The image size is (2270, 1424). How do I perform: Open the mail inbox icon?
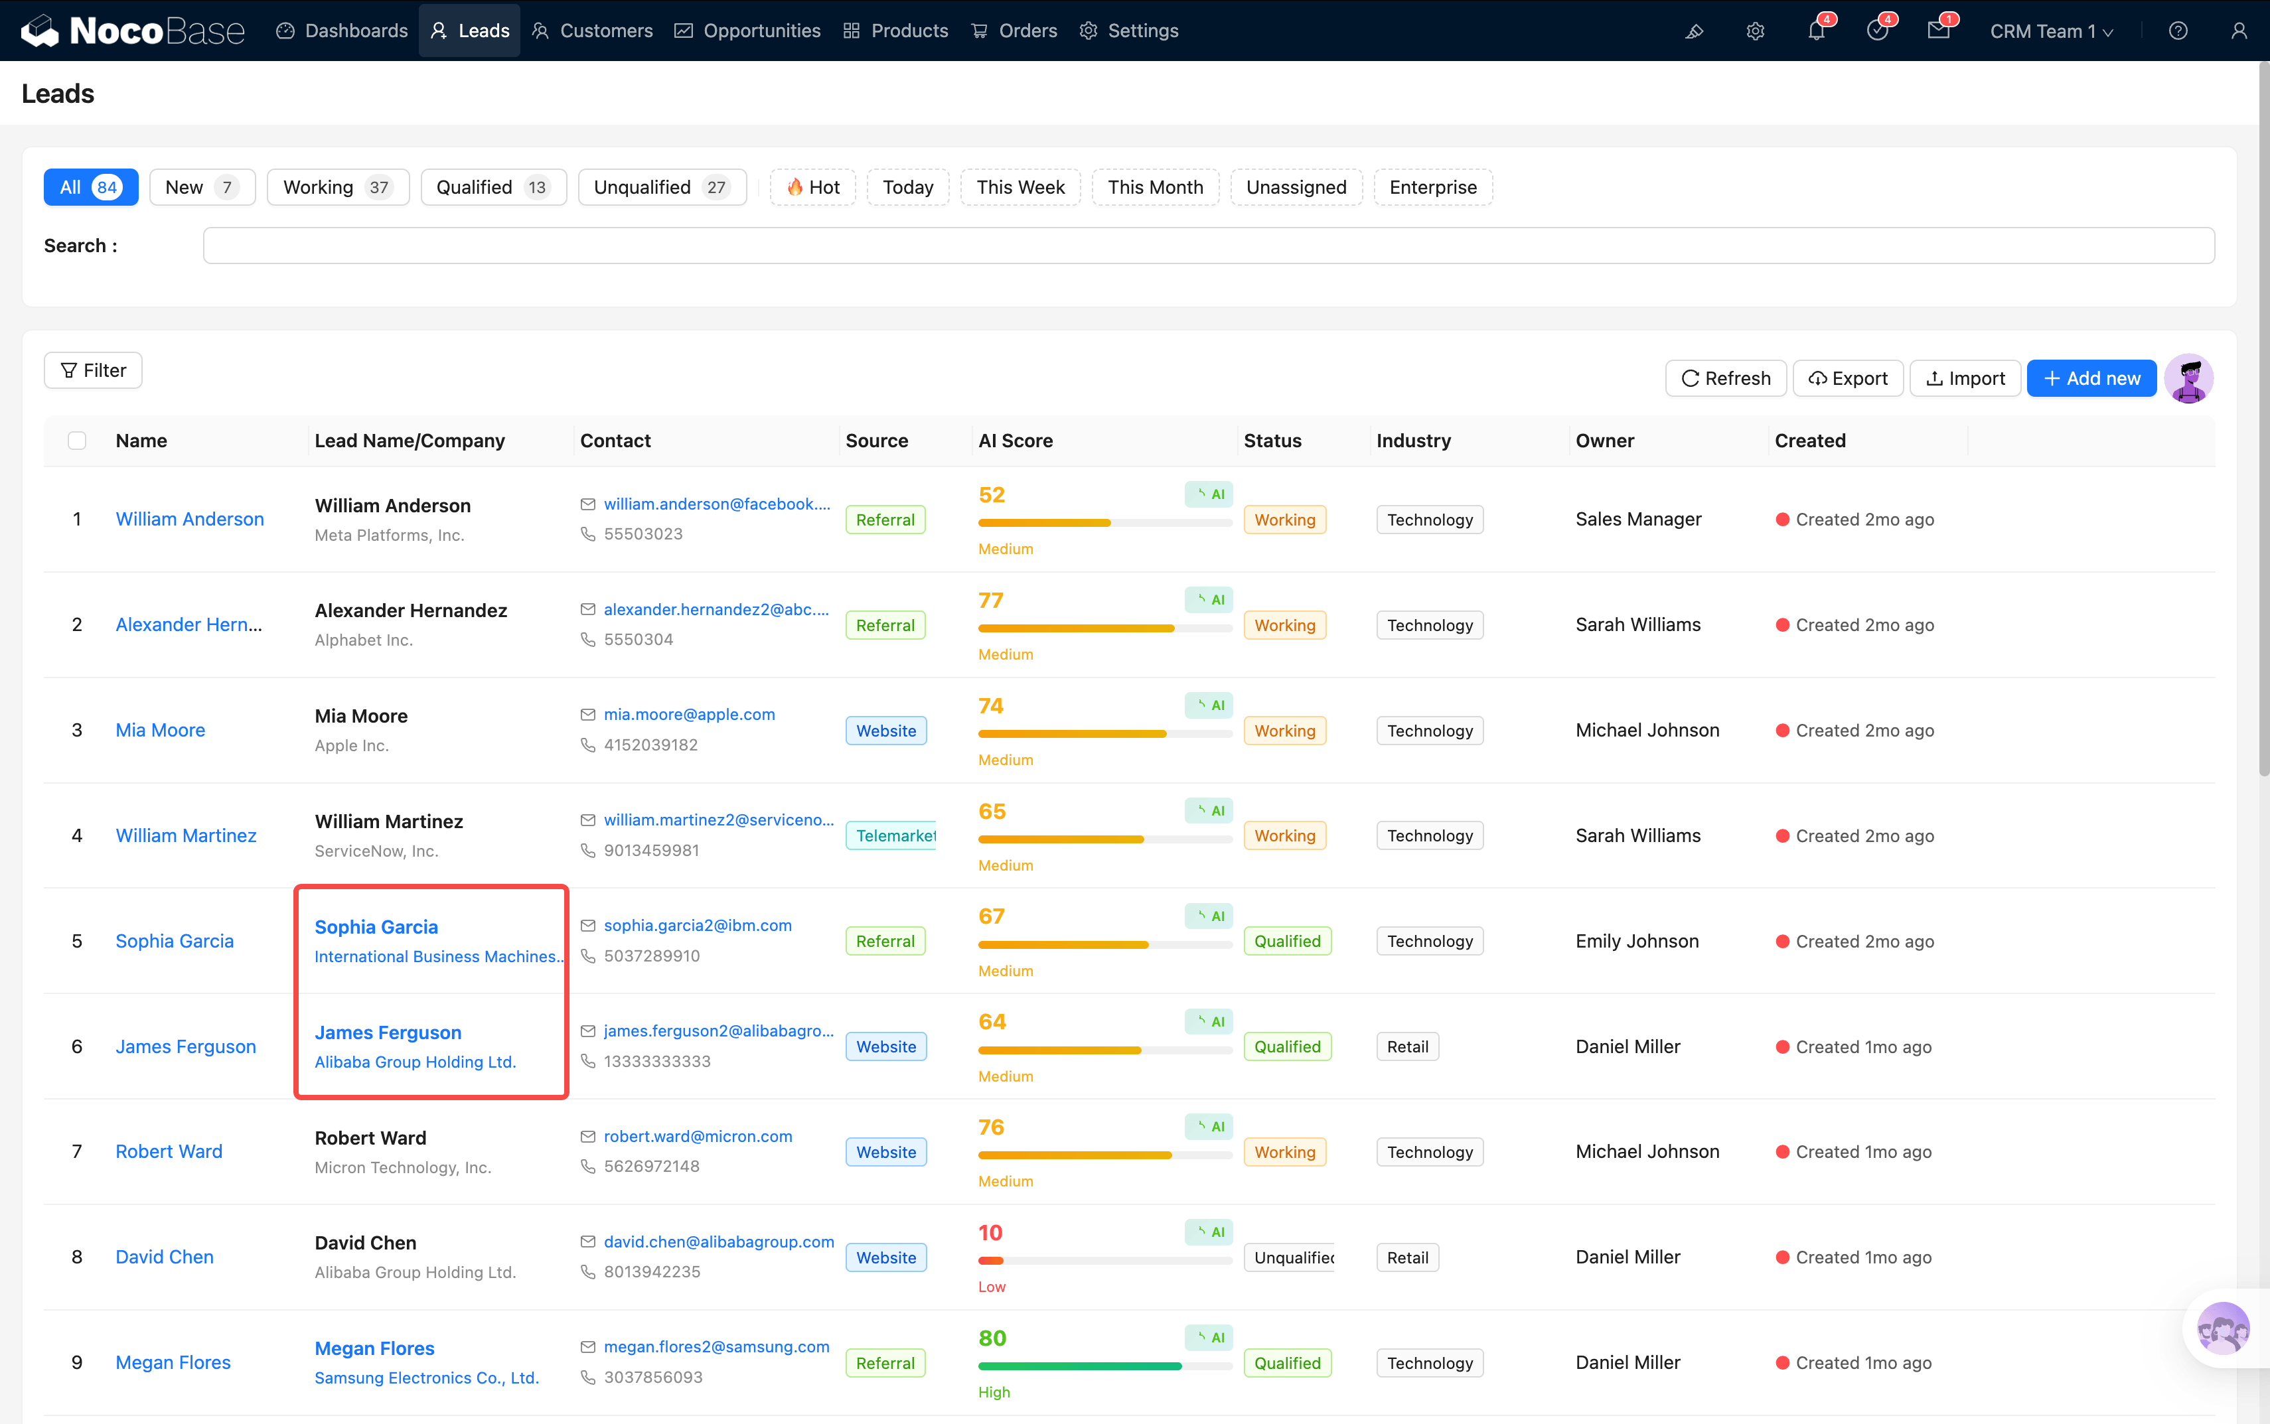1938,31
